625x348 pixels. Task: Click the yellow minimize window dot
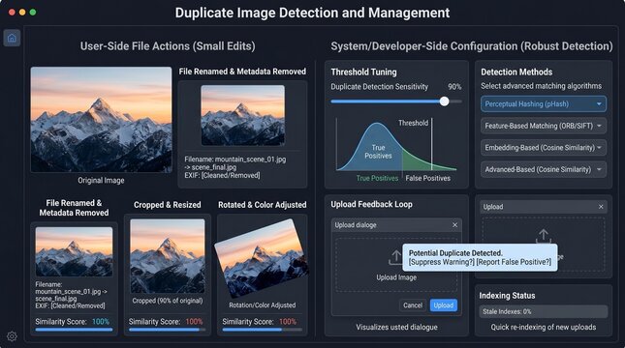tap(22, 13)
